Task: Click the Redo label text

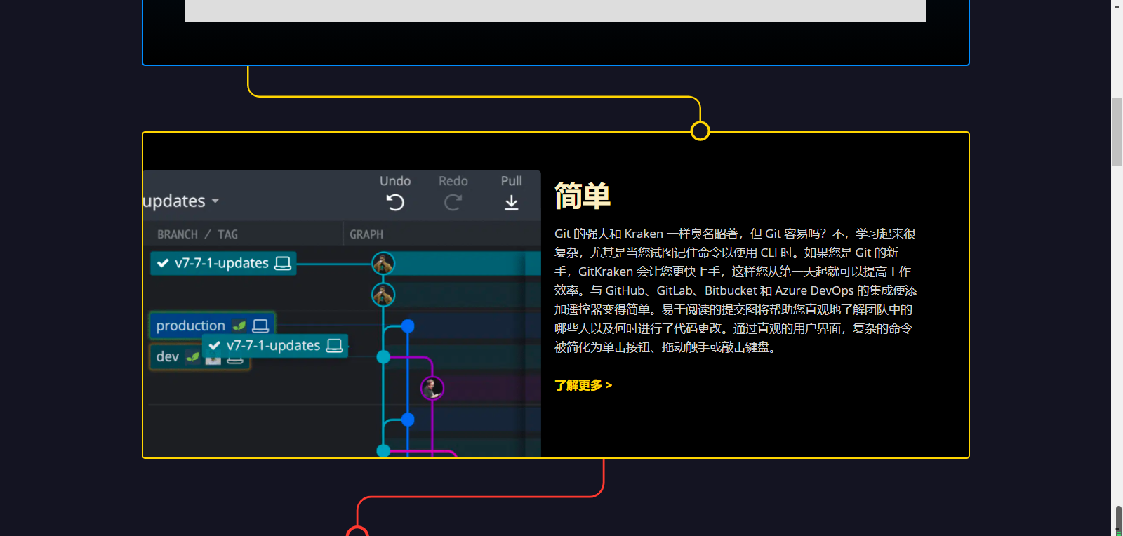Action: click(x=453, y=181)
